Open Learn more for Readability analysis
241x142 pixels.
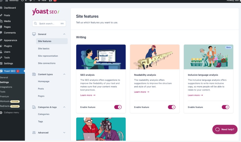142,92
